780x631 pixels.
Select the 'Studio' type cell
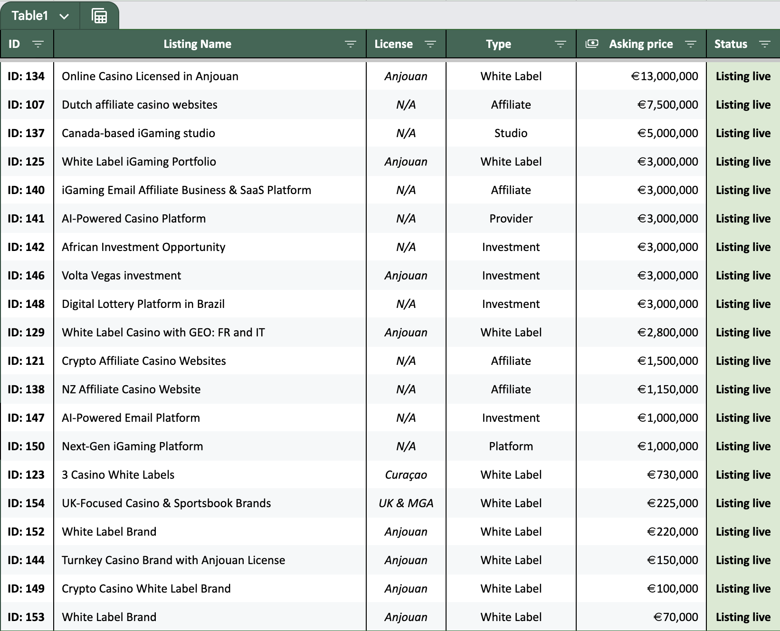click(511, 133)
